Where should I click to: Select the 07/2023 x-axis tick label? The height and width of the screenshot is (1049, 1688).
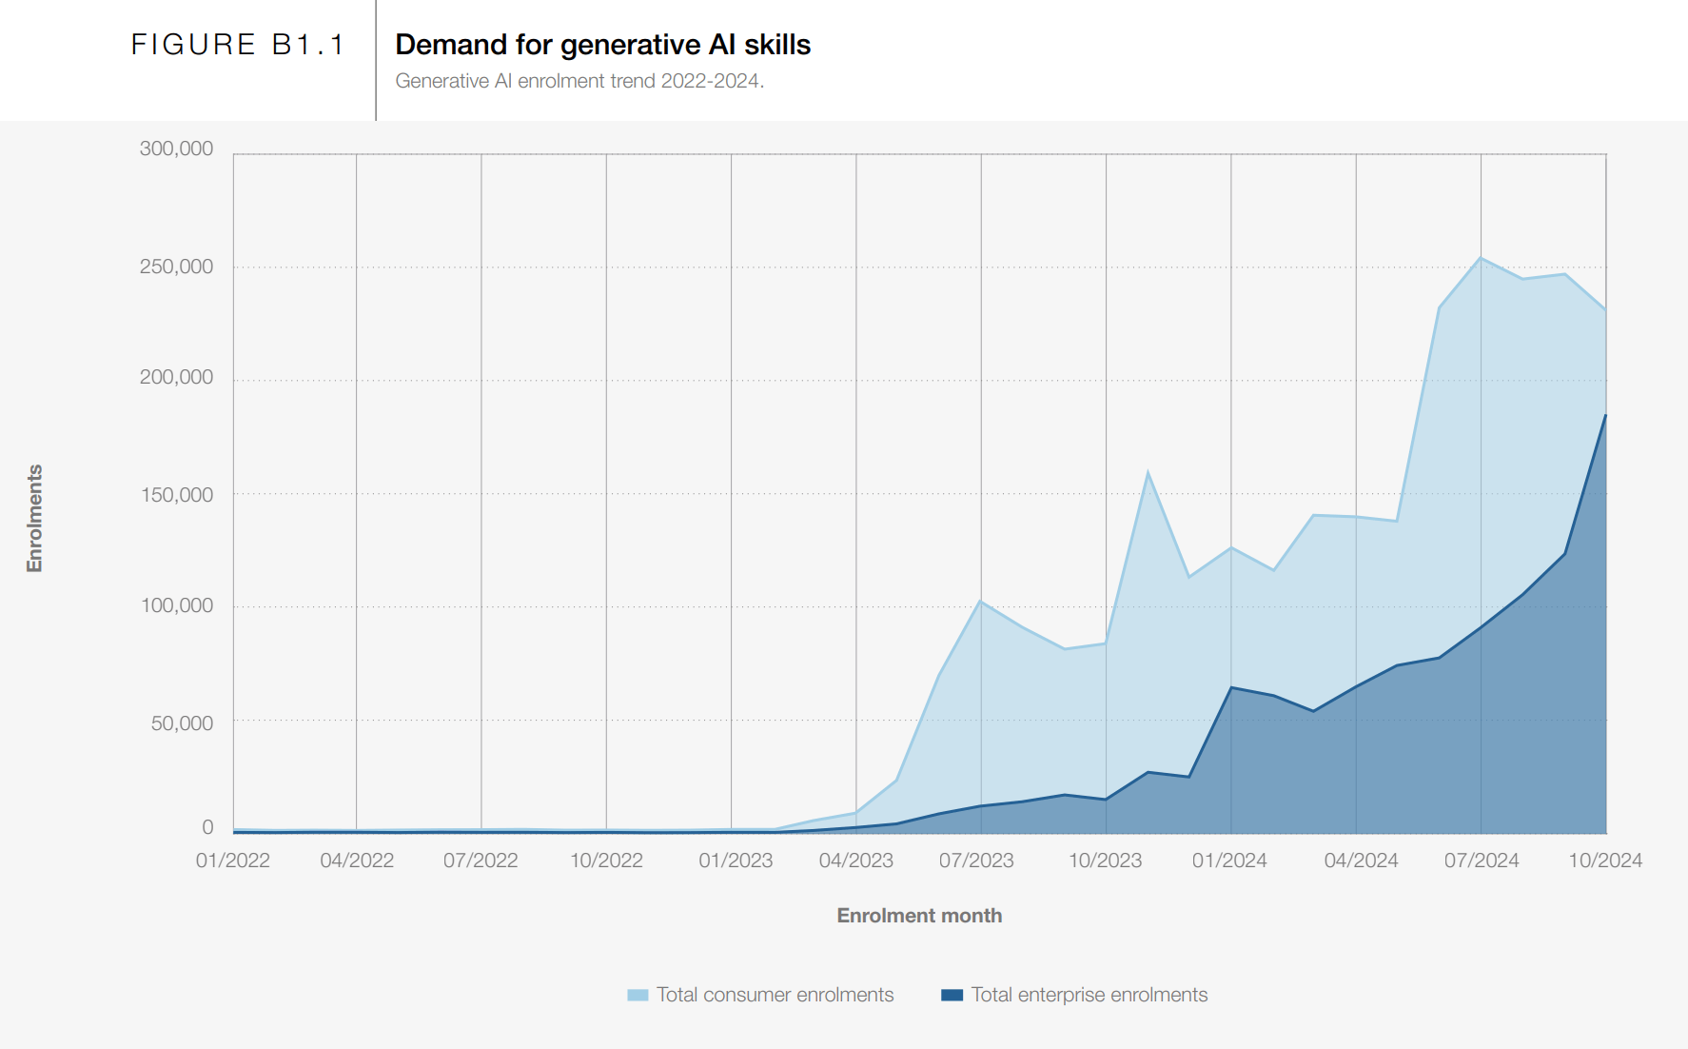pos(976,861)
